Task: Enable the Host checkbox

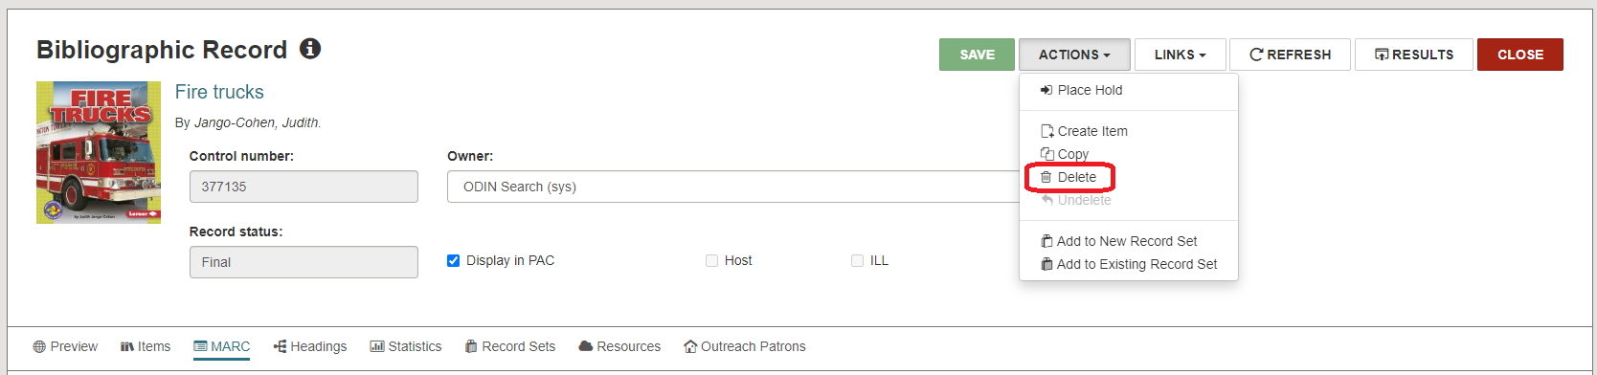Action: click(x=711, y=260)
